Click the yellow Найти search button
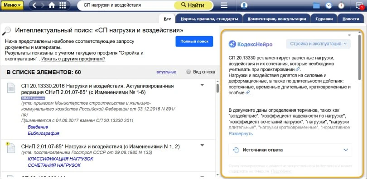This screenshot has width=367, height=179. click(x=193, y=5)
